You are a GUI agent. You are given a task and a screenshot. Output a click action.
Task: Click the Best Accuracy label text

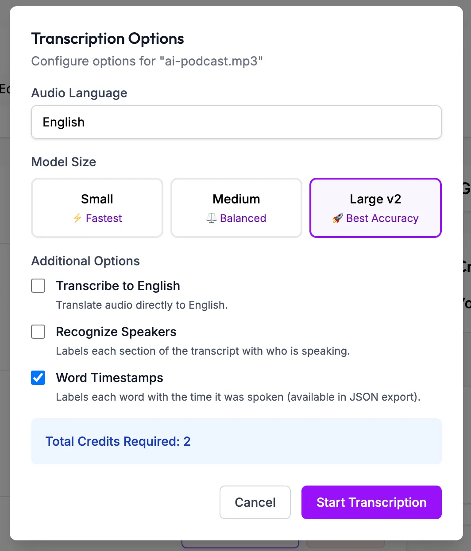coord(382,218)
